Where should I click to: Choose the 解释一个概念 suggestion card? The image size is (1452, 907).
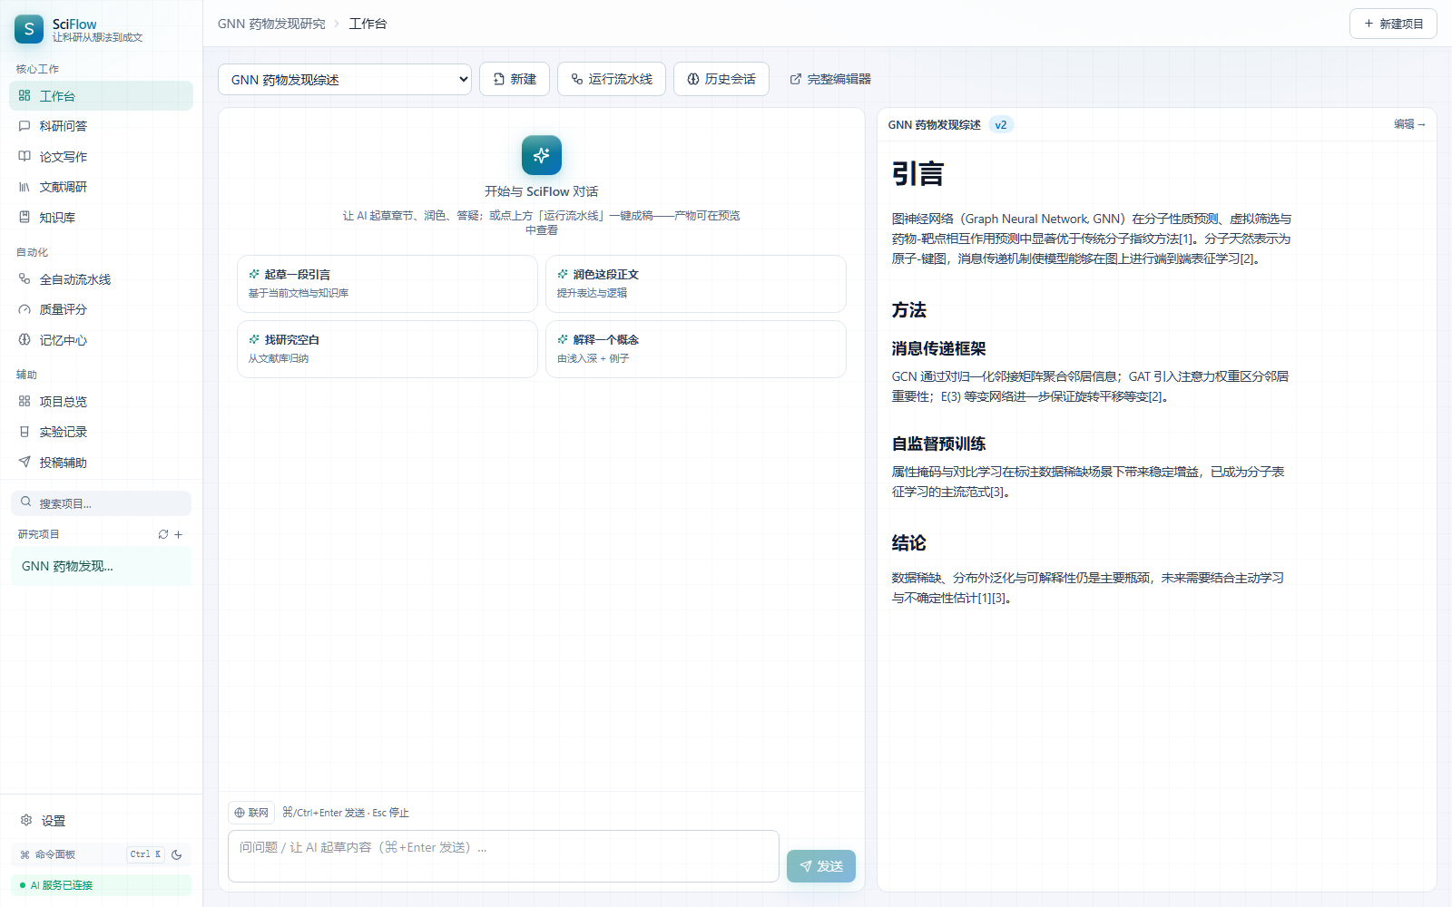coord(696,349)
